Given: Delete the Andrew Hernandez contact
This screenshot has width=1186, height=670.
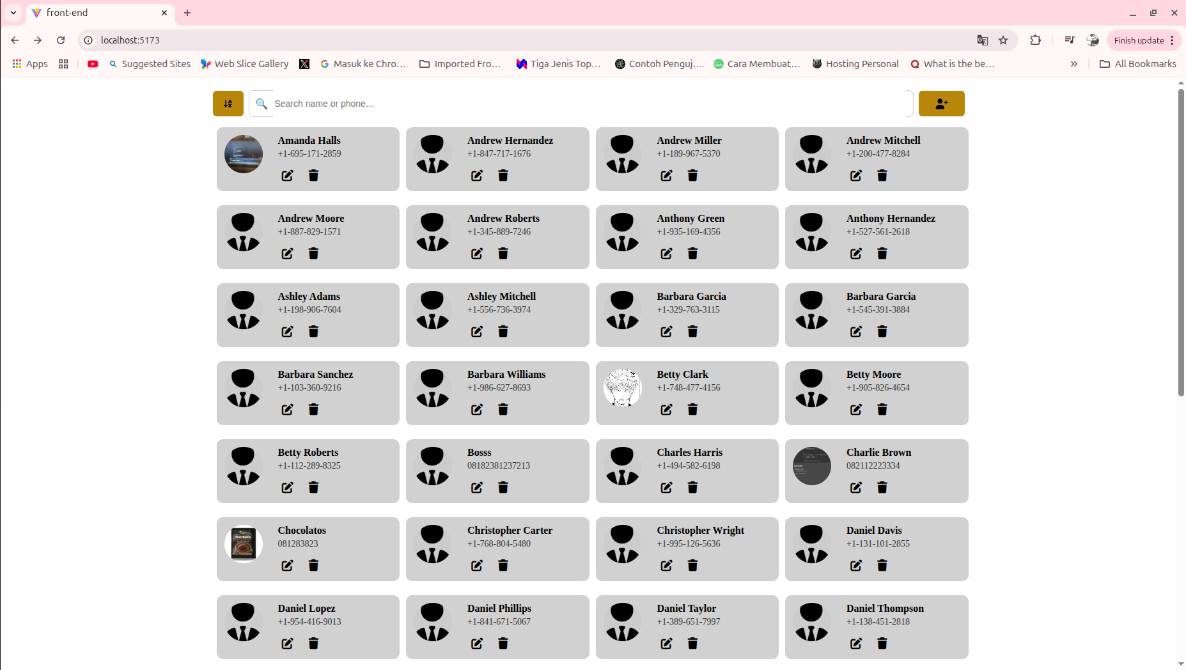Looking at the screenshot, I should coord(503,176).
